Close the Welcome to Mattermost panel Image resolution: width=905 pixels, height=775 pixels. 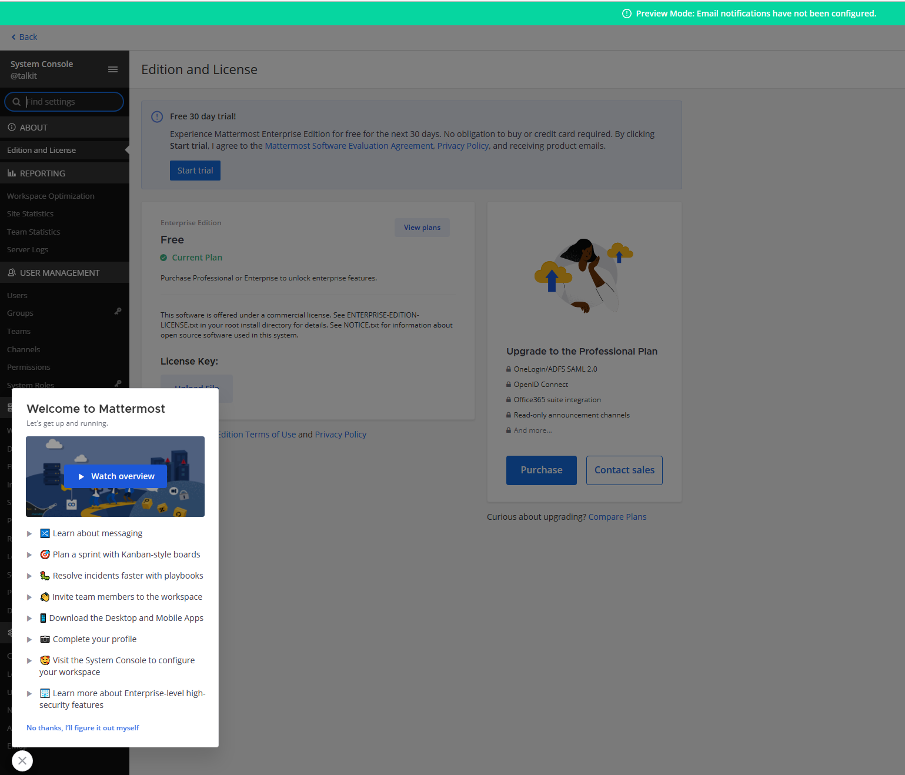point(22,760)
